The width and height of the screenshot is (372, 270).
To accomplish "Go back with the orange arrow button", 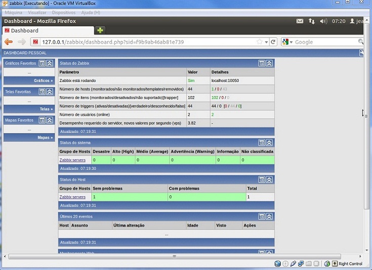I will (x=9, y=42).
